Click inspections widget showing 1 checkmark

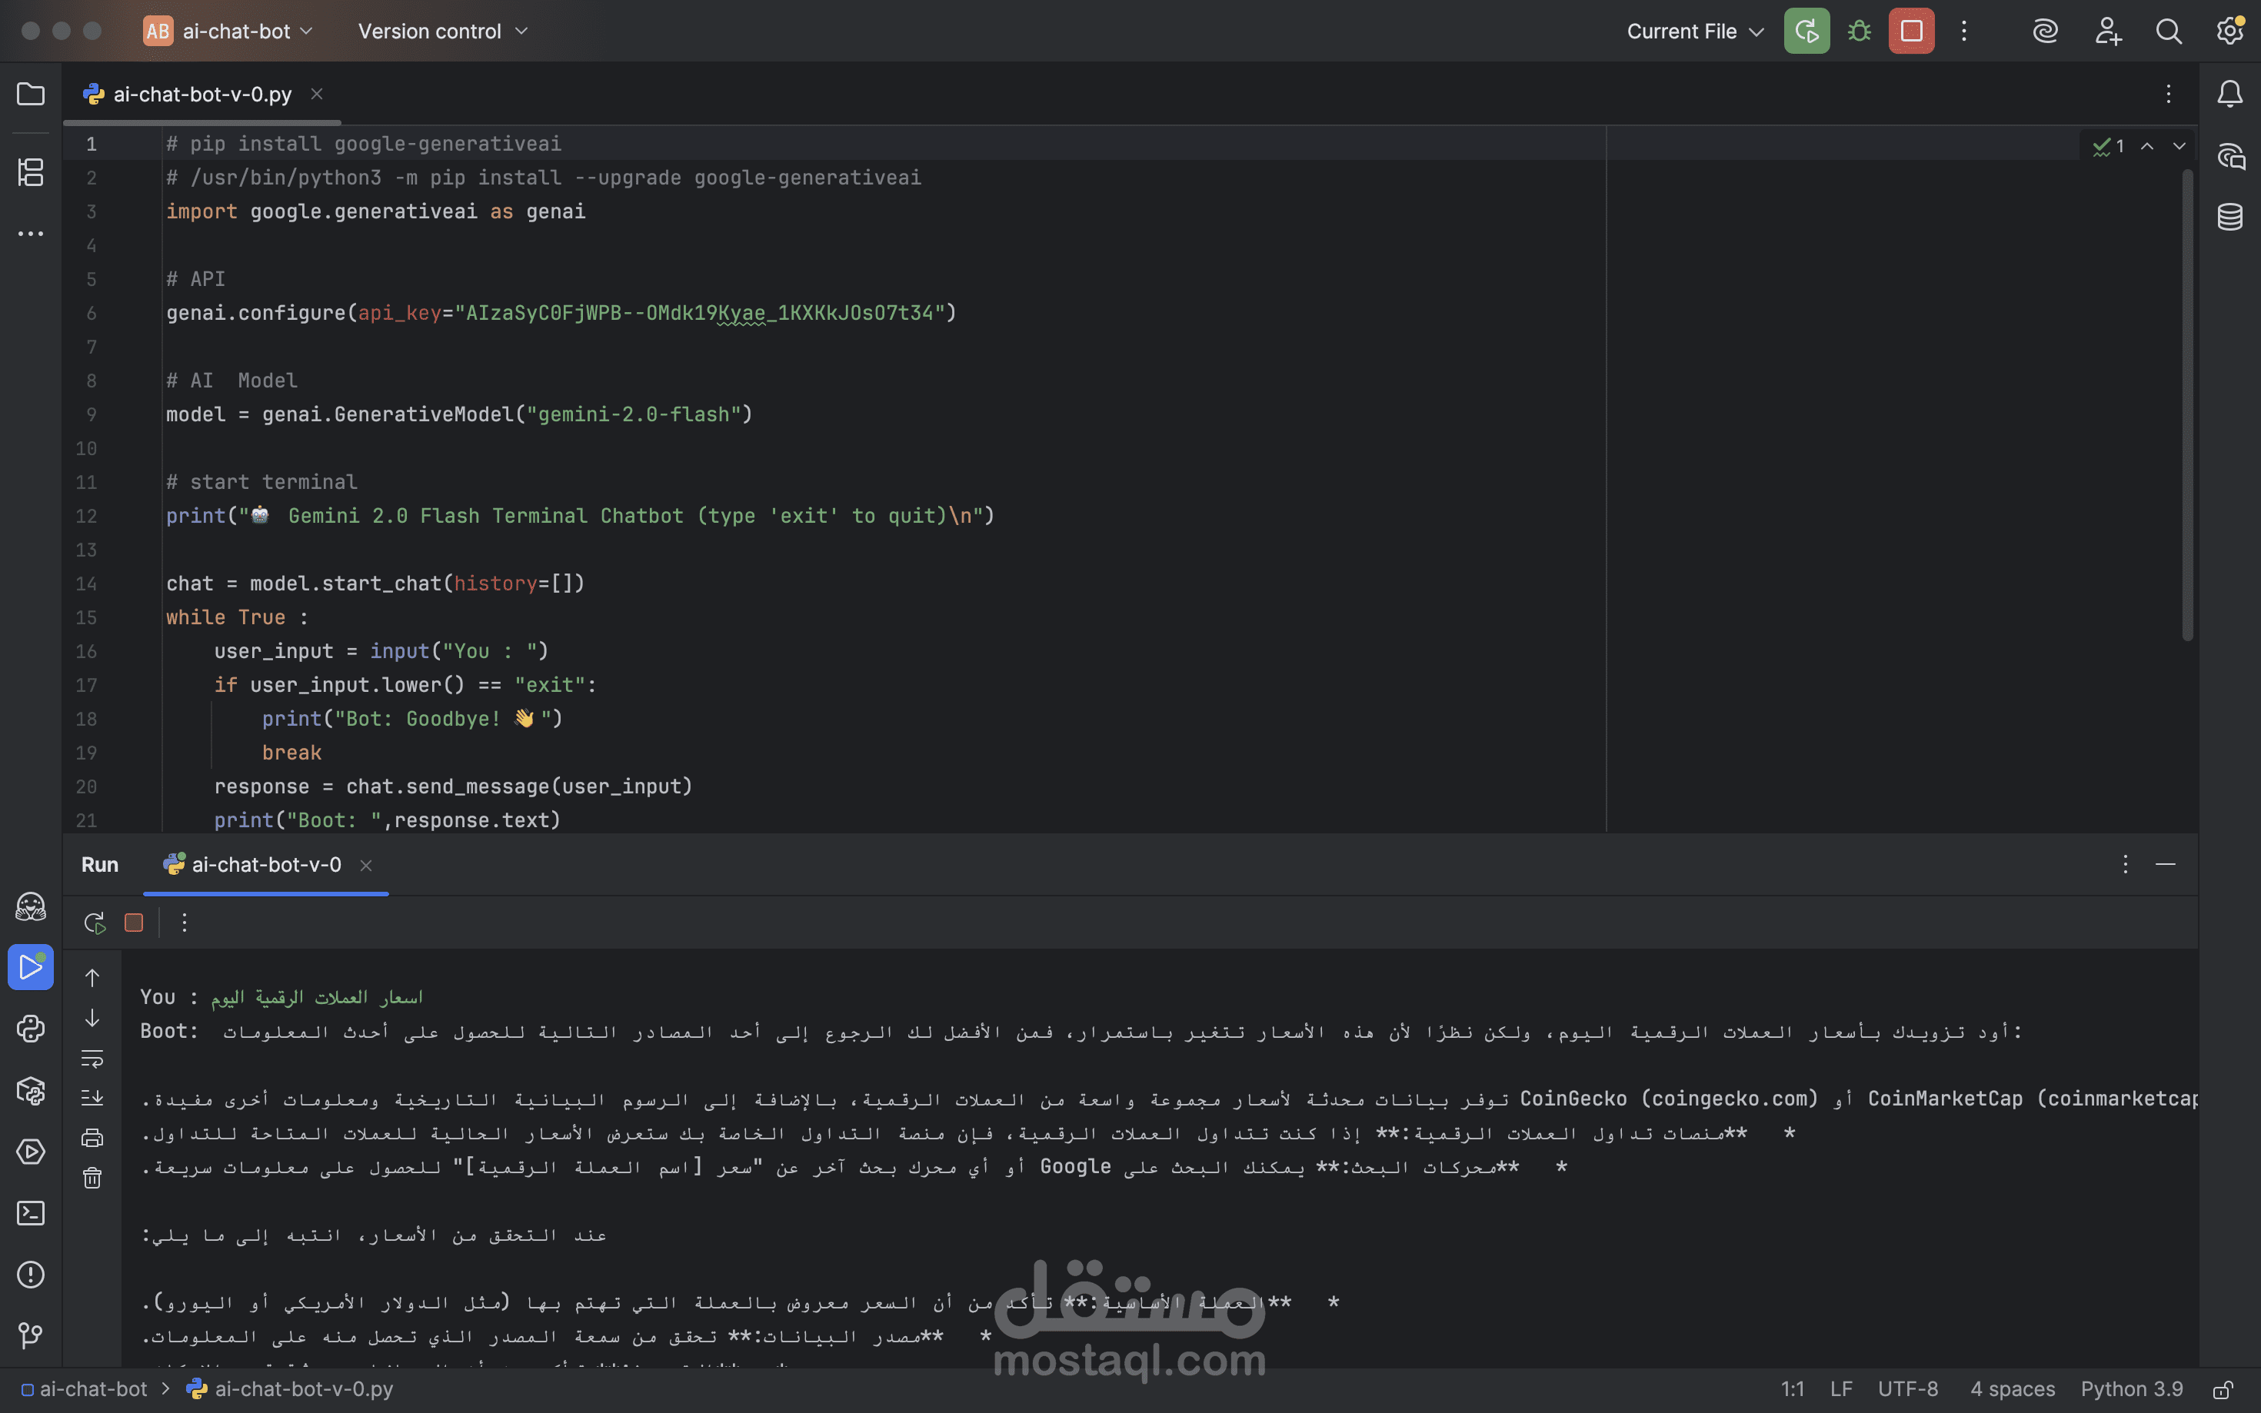[2109, 146]
